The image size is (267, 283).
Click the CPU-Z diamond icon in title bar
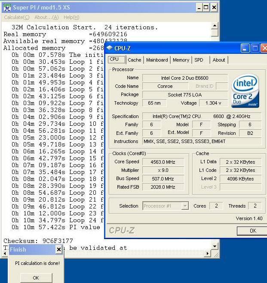(110, 48)
